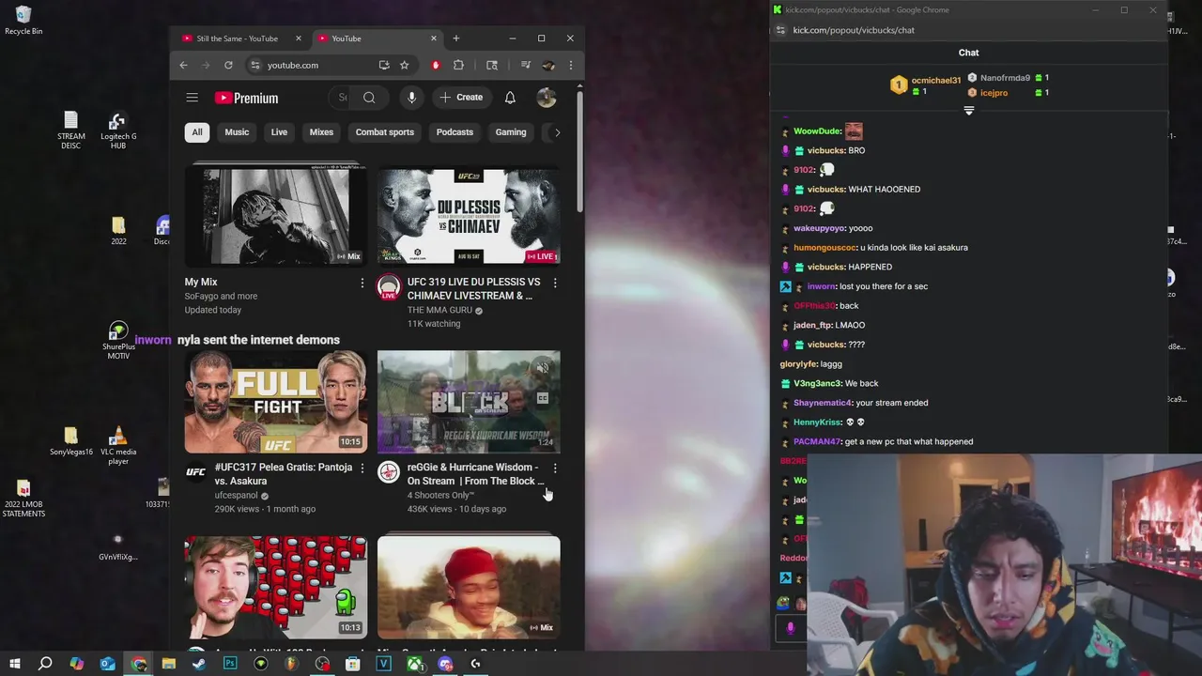Open Photoshop from the taskbar
This screenshot has width=1202, height=676.
(230, 664)
